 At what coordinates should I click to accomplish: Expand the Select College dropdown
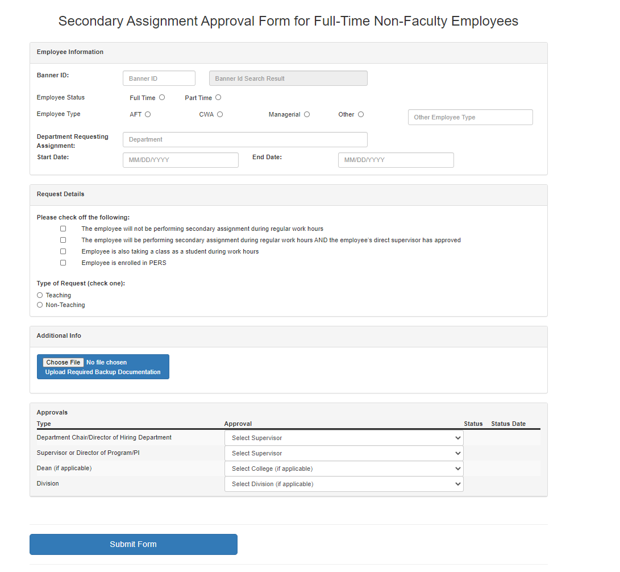(x=344, y=469)
